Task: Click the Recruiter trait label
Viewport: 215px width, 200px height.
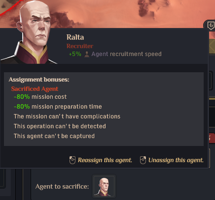Action: coord(80,46)
